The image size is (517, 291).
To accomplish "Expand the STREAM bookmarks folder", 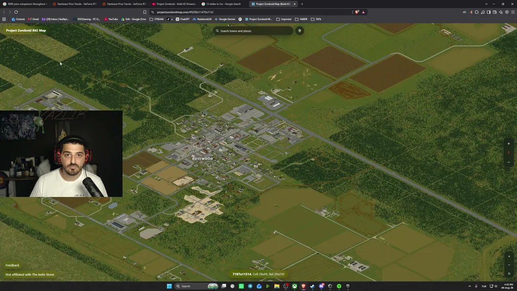I will point(157,19).
